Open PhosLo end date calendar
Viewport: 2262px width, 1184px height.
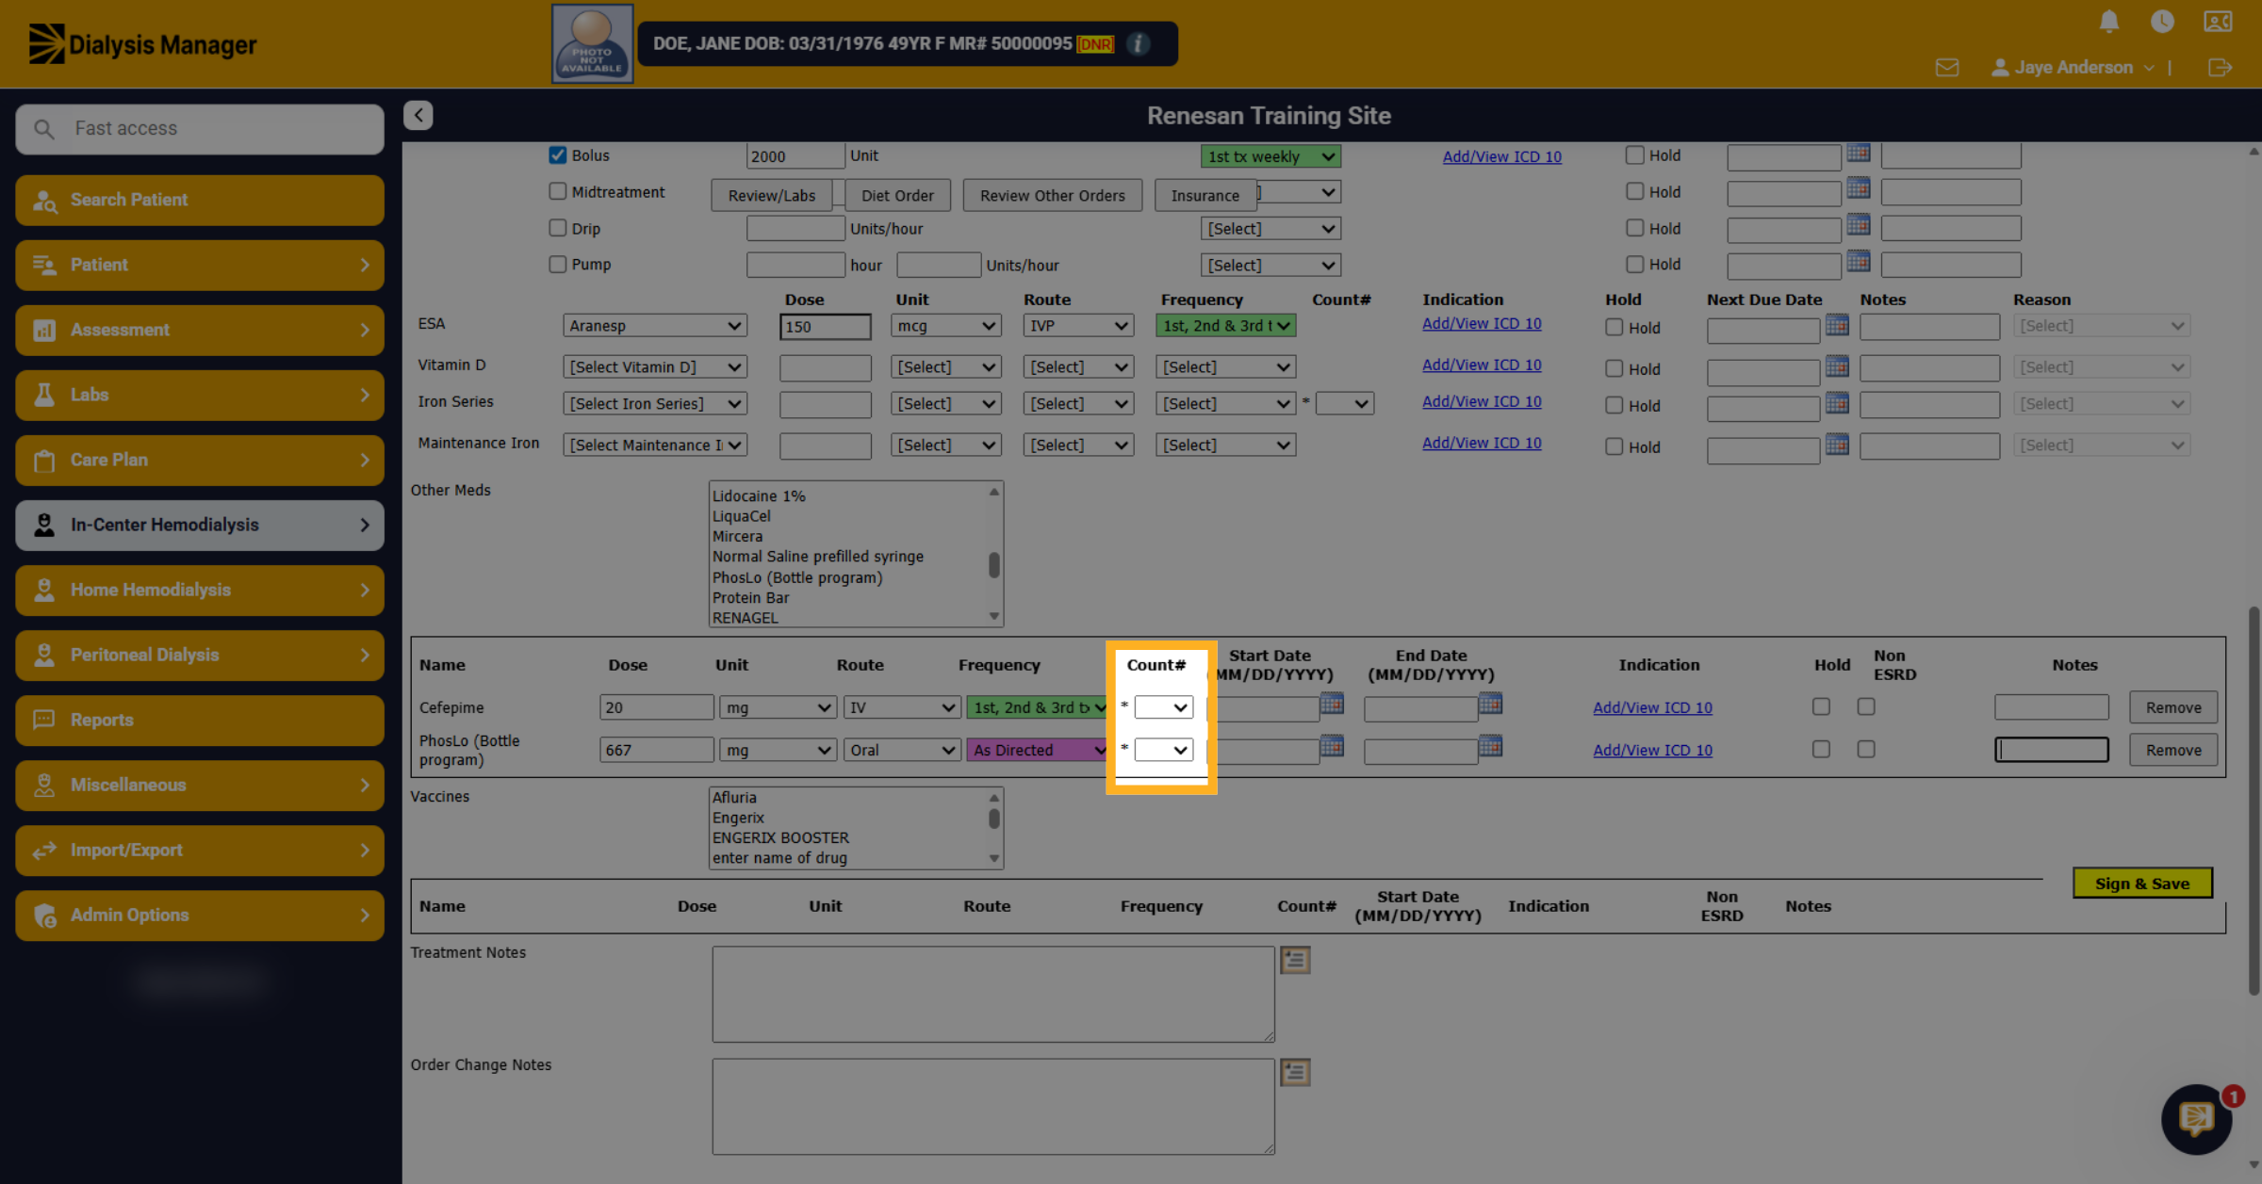[1490, 747]
